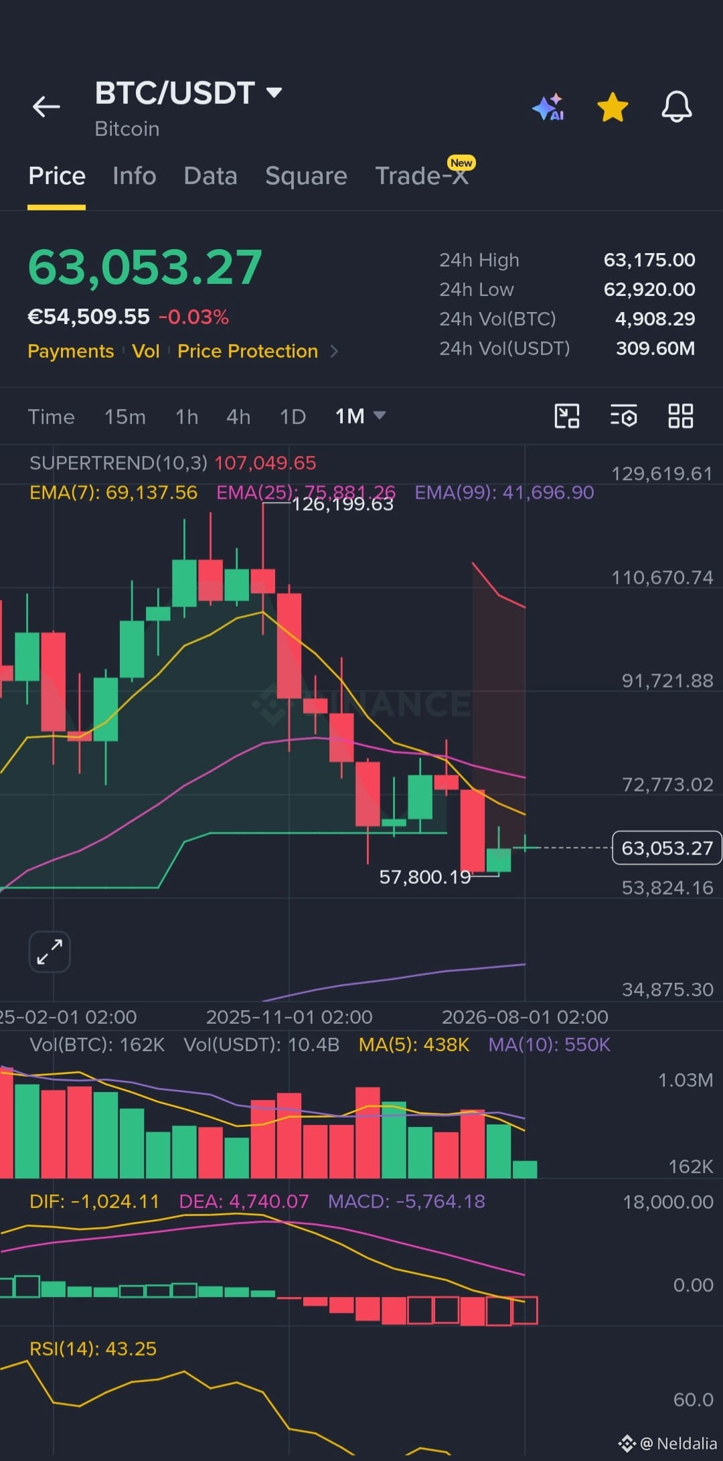The width and height of the screenshot is (723, 1461).
Task: Open the Square tab
Action: [306, 176]
